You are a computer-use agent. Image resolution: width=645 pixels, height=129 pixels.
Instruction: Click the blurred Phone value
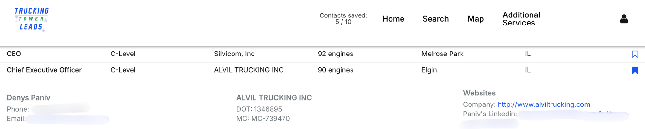tap(60, 109)
